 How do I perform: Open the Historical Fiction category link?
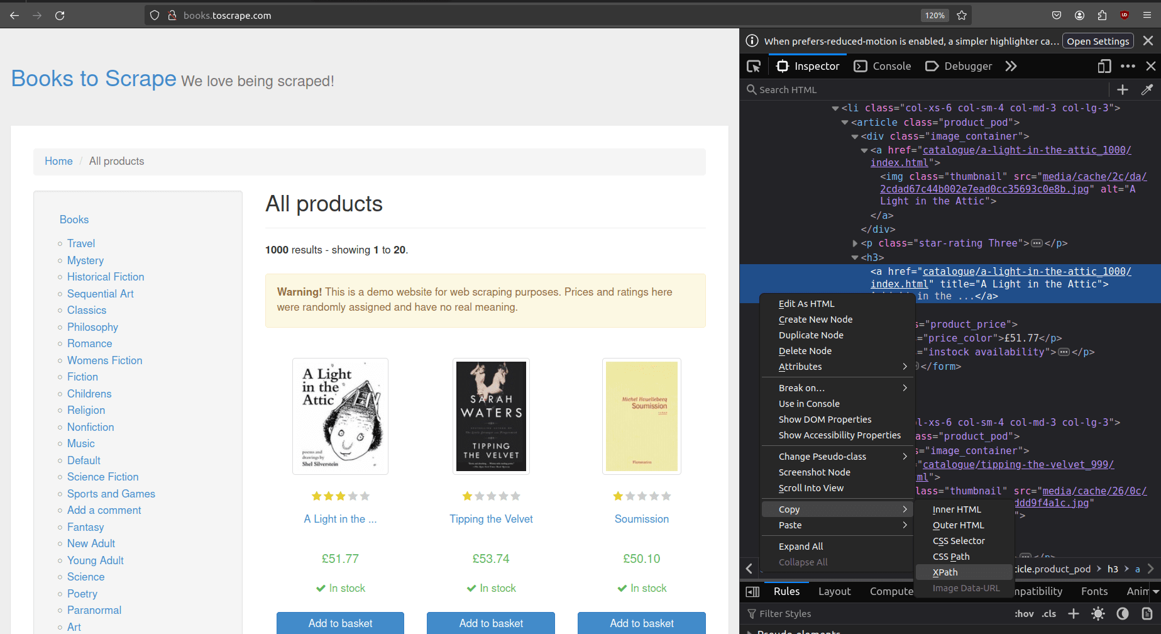click(106, 277)
